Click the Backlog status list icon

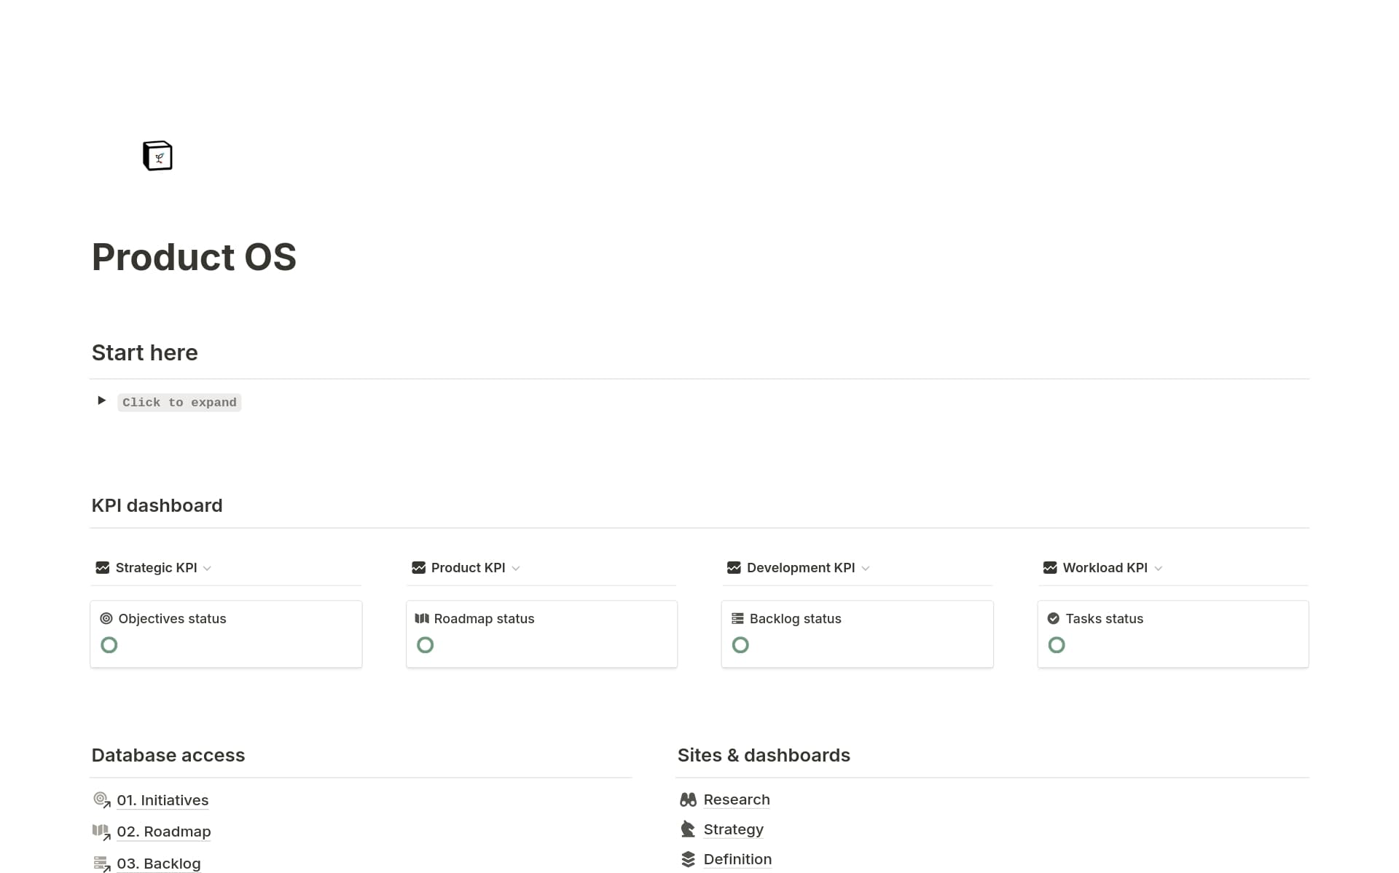[x=737, y=619]
